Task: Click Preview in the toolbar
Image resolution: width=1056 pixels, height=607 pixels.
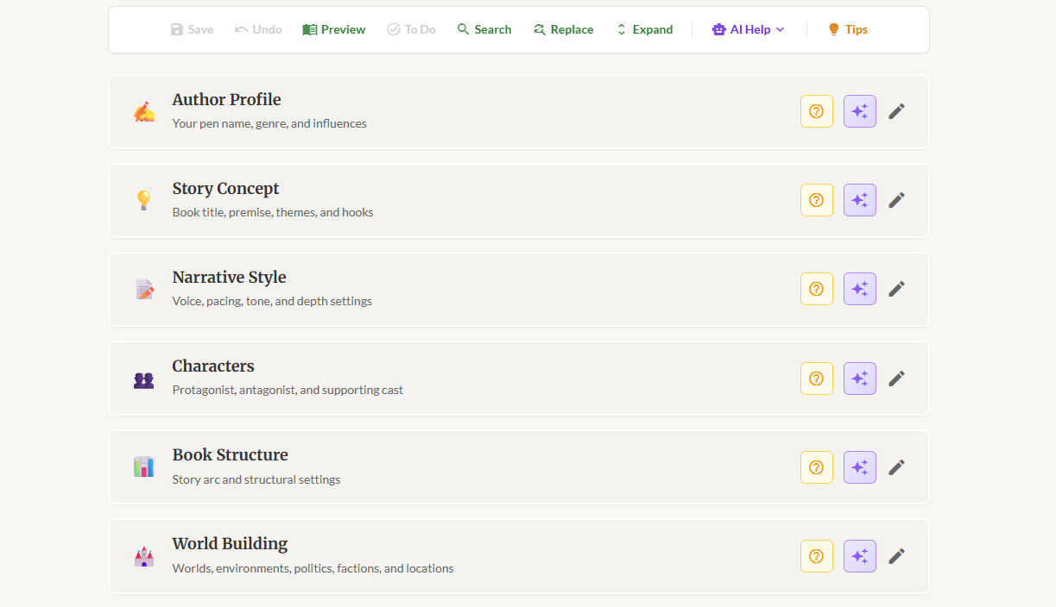Action: [334, 29]
